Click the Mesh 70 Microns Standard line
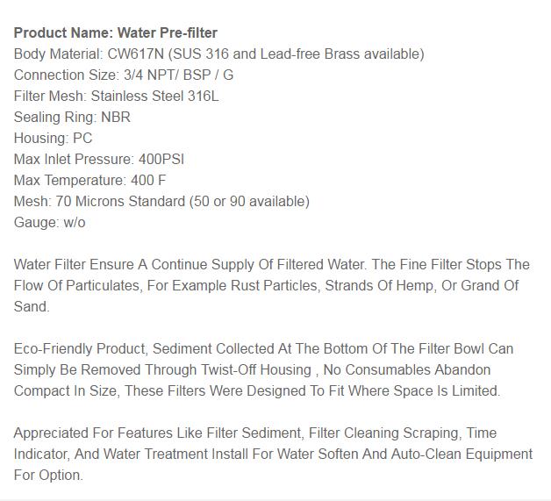Image resolution: width=551 pixels, height=501 pixels. click(161, 201)
